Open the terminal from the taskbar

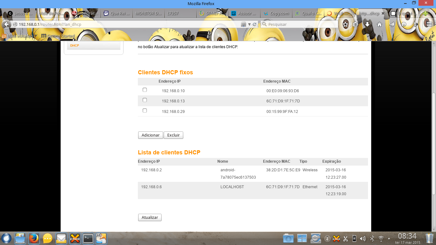(x=88, y=238)
